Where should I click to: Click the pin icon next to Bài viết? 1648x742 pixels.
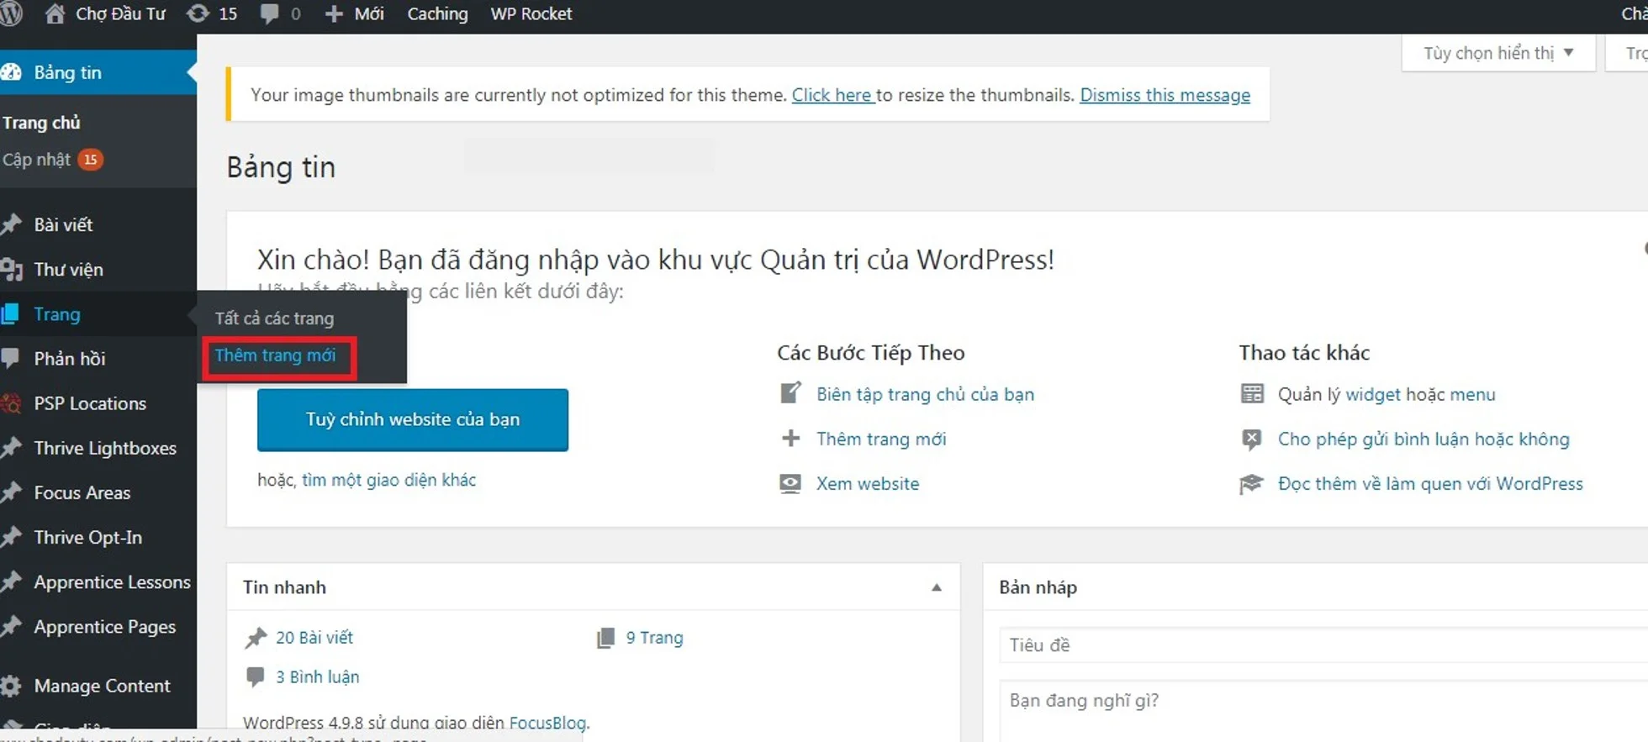tap(11, 224)
